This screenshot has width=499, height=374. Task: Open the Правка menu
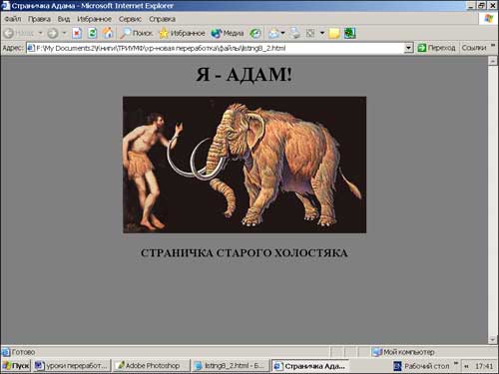[39, 19]
